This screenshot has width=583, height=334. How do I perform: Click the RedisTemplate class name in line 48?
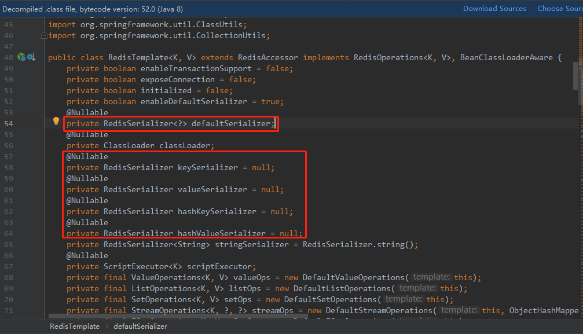click(x=138, y=58)
